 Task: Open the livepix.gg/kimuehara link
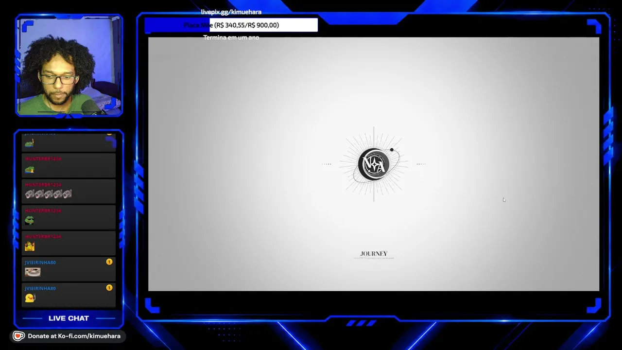tap(231, 12)
